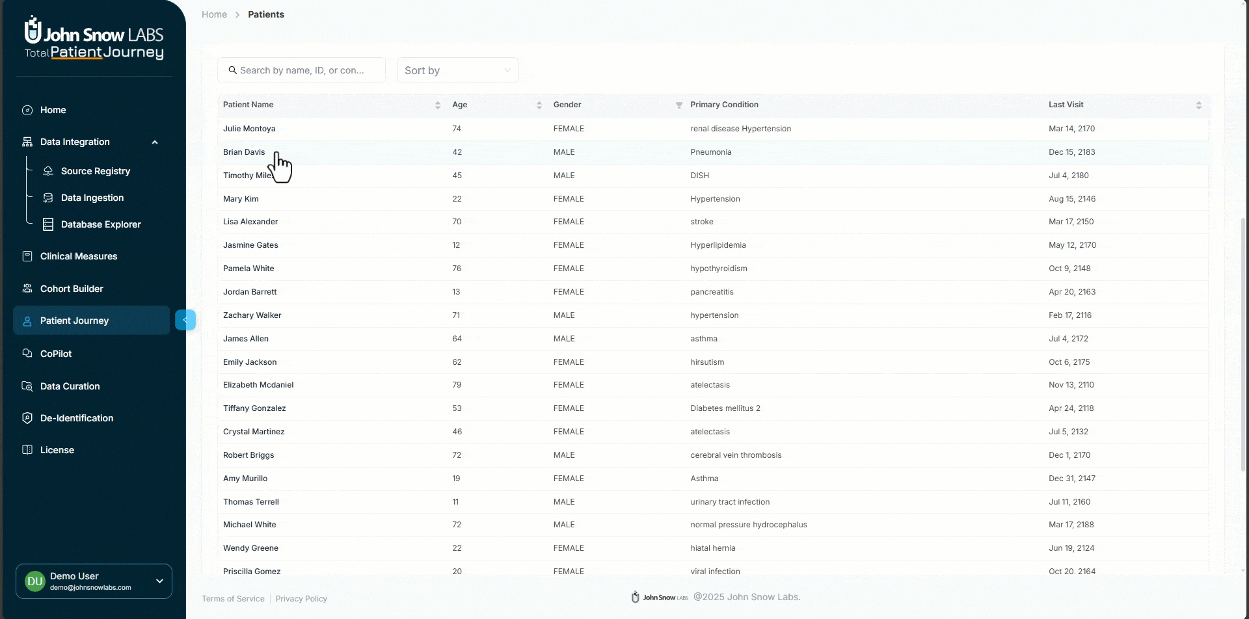
Task: Open Data Curation from sidebar
Action: coord(70,386)
